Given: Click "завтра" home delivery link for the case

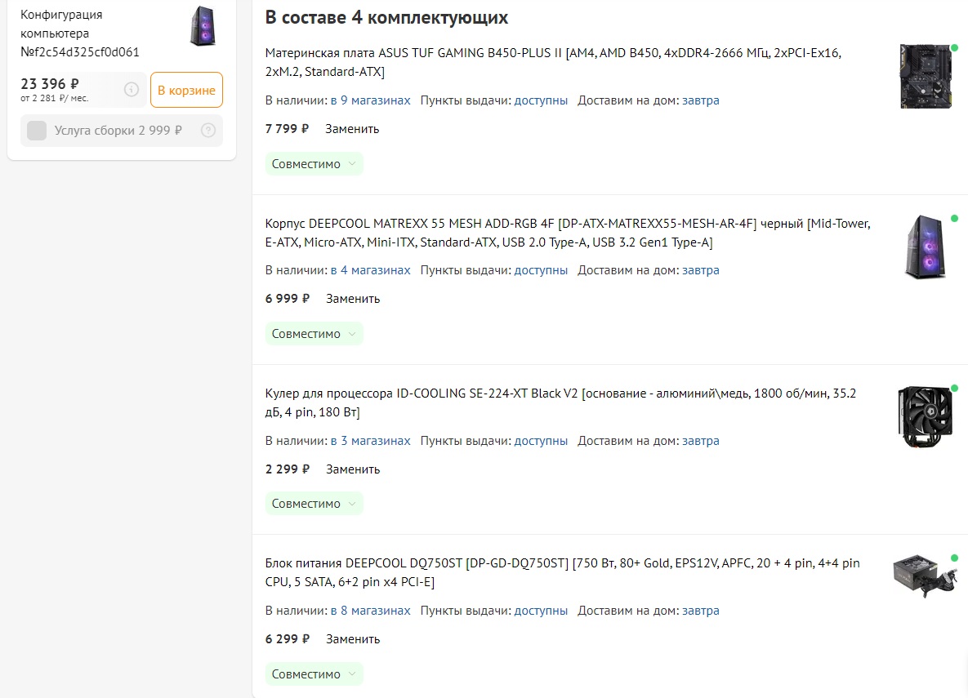Looking at the screenshot, I should tap(701, 270).
